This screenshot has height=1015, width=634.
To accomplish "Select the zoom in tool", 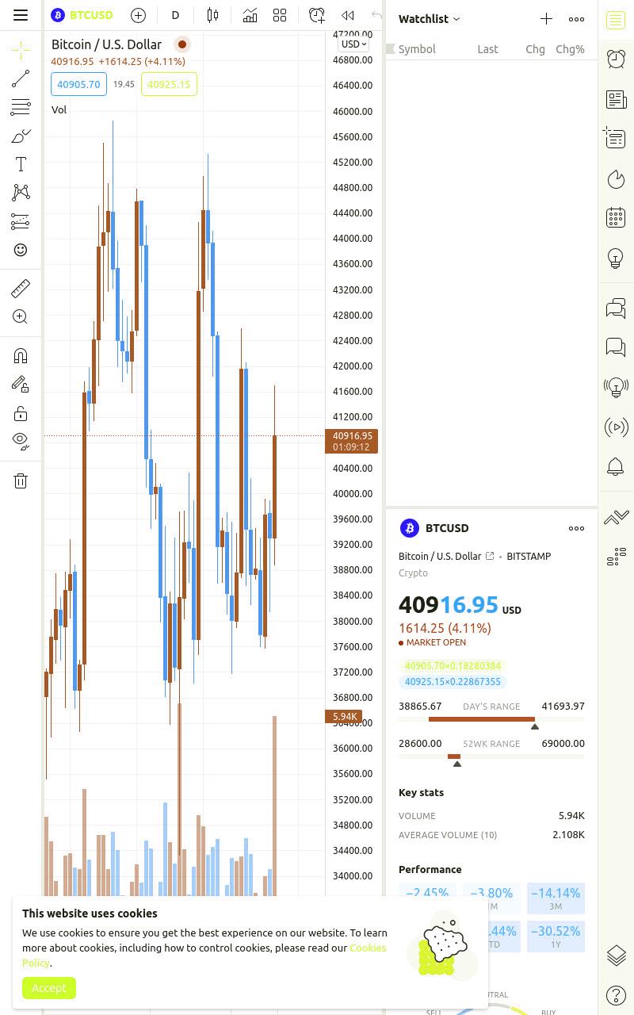I will click(x=21, y=316).
